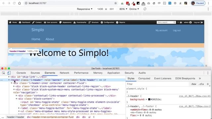Switch to the Security tab
The height and width of the screenshot is (119, 212).
click(129, 73)
